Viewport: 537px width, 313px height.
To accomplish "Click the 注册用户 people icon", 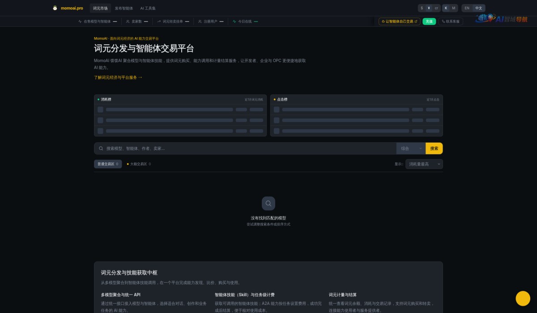I will 200,21.
